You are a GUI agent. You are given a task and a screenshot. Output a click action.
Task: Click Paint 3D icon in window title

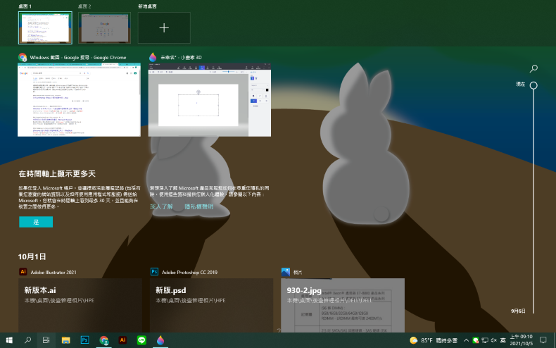[153, 57]
